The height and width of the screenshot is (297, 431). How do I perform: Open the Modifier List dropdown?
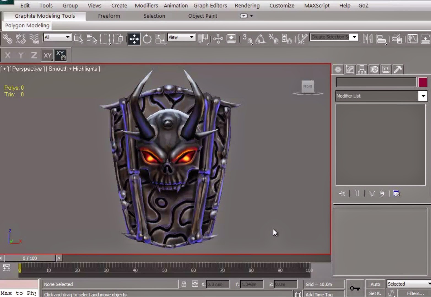(x=423, y=96)
